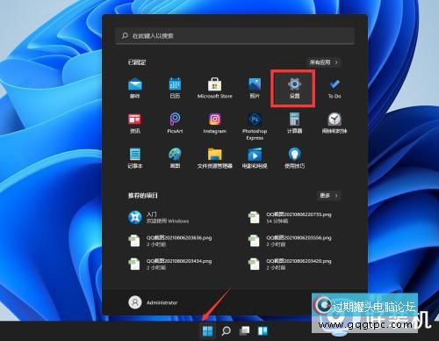This screenshot has height=341, width=439.
Task: Click 更多 to show more recommendations
Action: (x=329, y=195)
